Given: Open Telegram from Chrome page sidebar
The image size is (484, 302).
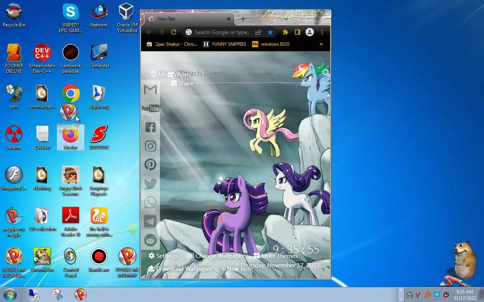Looking at the screenshot, I should [x=150, y=221].
